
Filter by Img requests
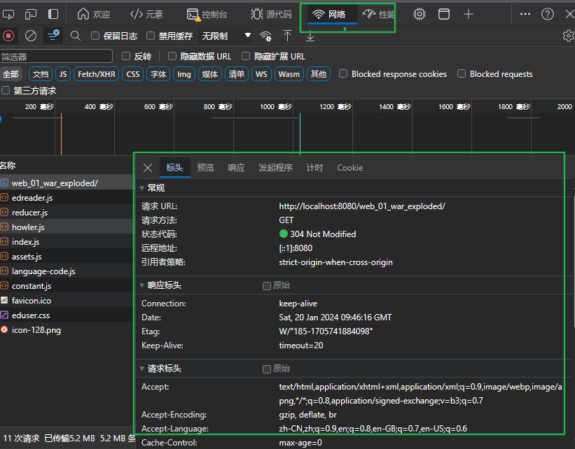point(184,74)
